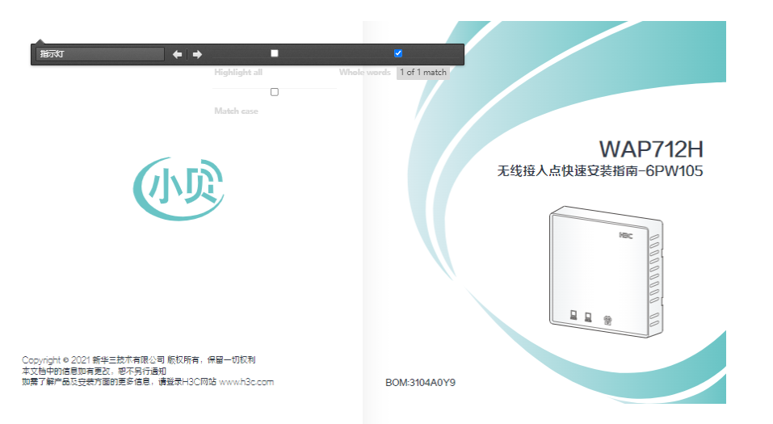
Task: Click the www.h3c.com website address
Action: [246, 382]
